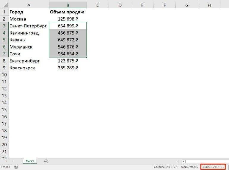
Task: Click the cell with 365 289 ₽
Action: 68,68
